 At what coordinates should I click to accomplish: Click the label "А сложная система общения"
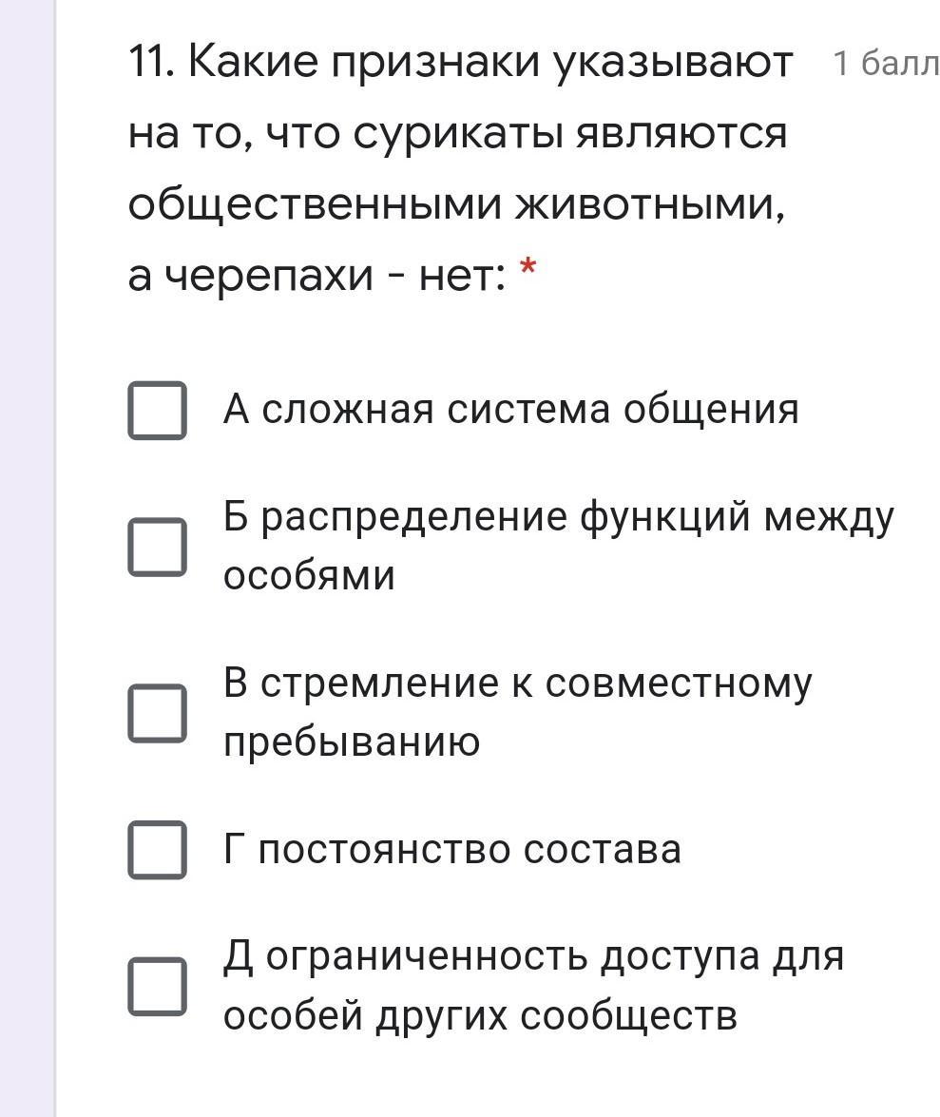click(x=510, y=410)
